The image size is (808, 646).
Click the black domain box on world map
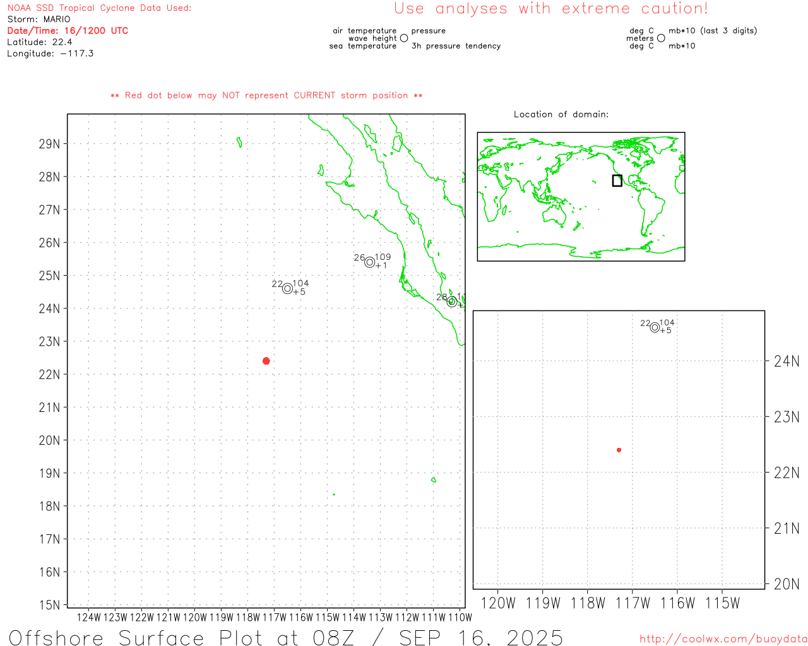coord(617,180)
